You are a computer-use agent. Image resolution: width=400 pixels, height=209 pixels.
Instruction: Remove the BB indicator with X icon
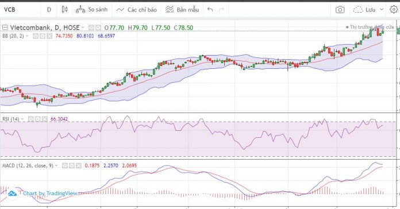tap(49, 36)
